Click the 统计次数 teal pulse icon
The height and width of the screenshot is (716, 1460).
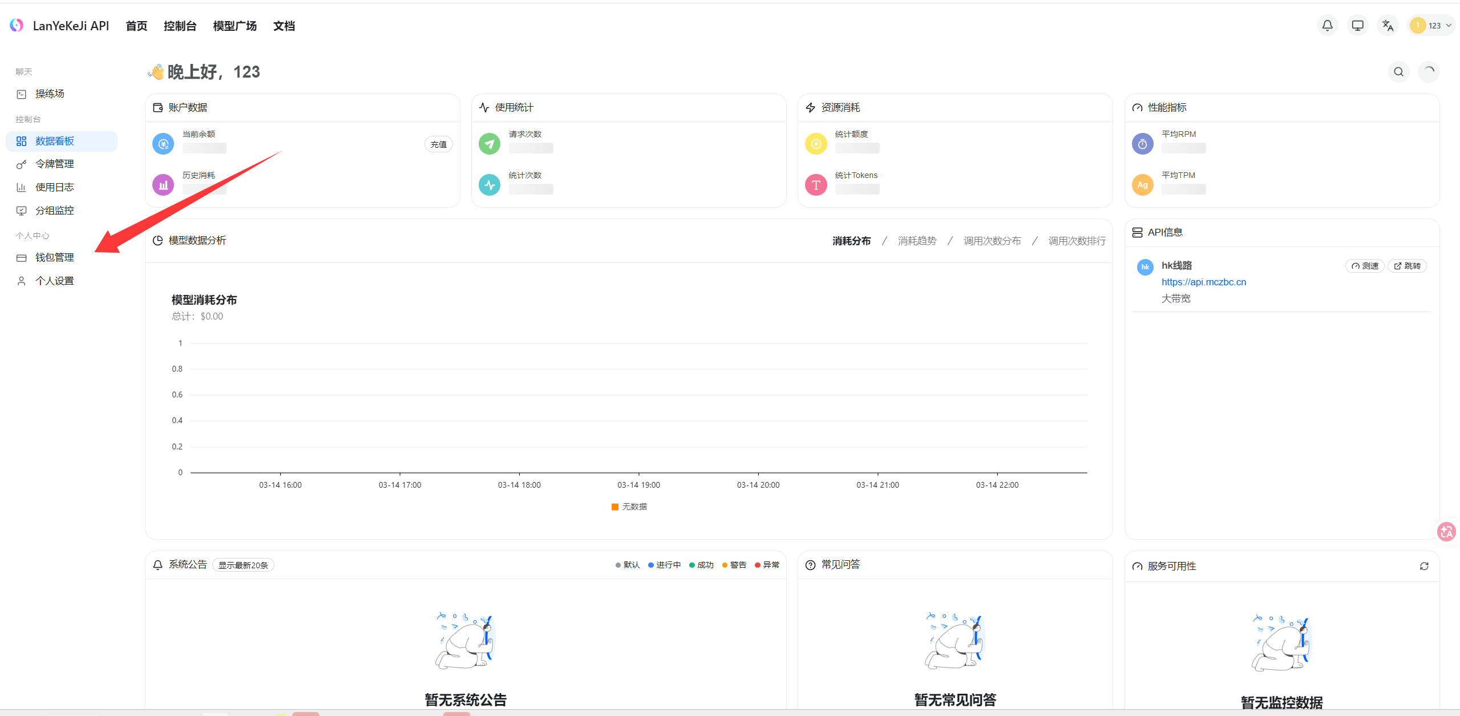(490, 185)
